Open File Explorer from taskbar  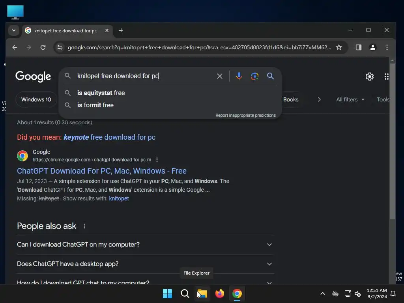[202, 294]
